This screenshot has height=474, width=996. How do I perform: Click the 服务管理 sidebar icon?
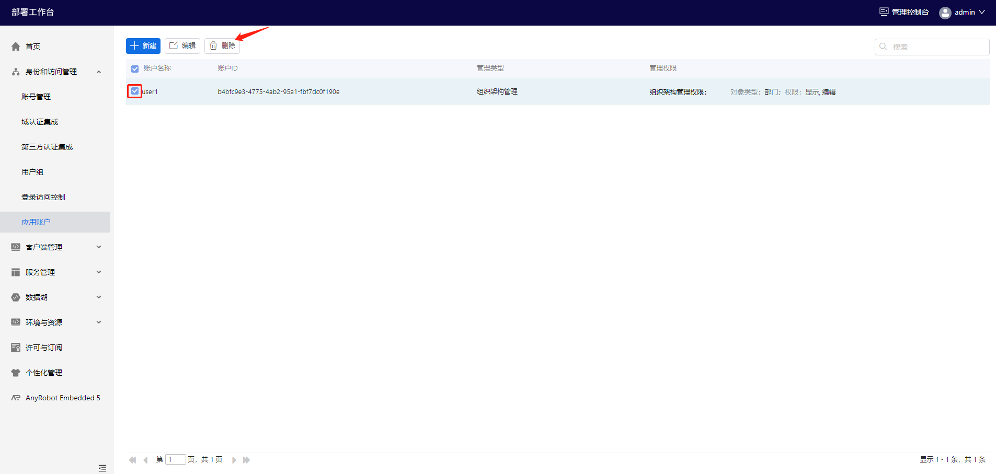(16, 272)
